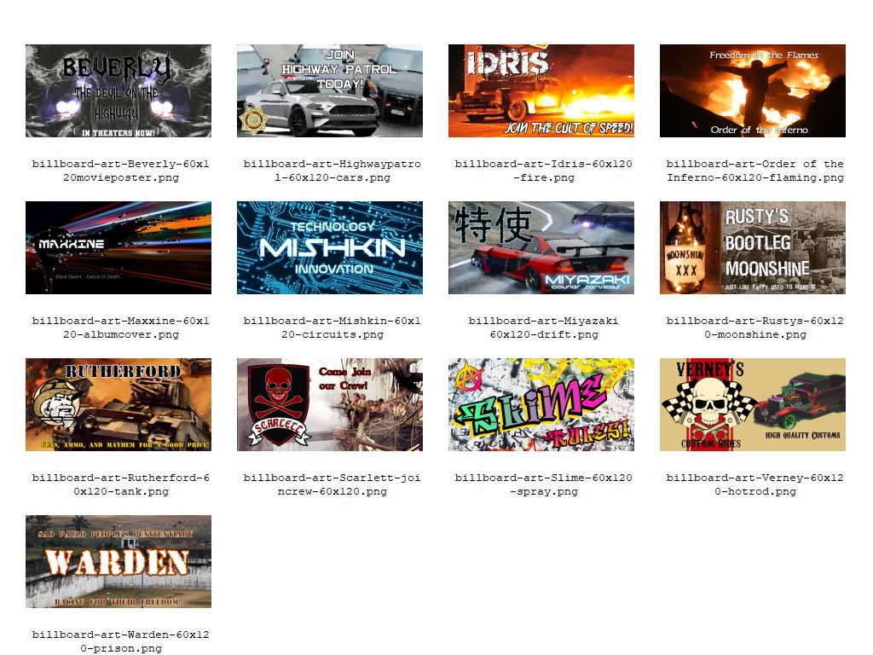Select the Maxxine album cover thumbnail

(x=119, y=247)
